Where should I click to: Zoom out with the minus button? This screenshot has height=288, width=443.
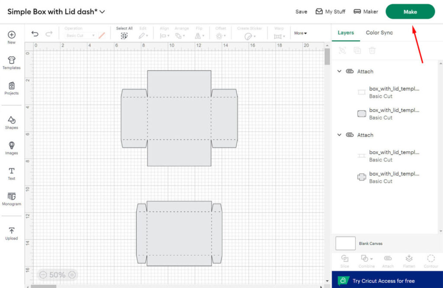coord(43,275)
